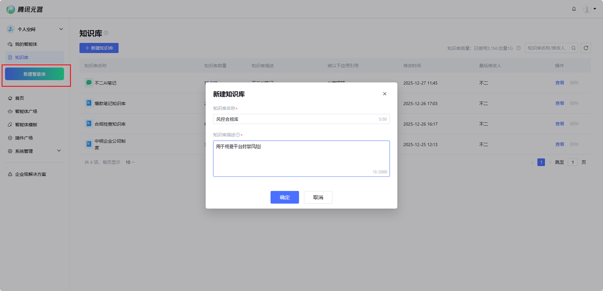The width and height of the screenshot is (603, 291).
Task: Expand 系统管理 chevron in sidebar
Action: coord(59,151)
